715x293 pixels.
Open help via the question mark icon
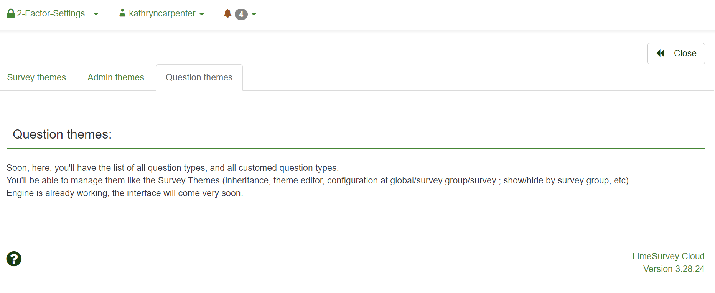(14, 259)
